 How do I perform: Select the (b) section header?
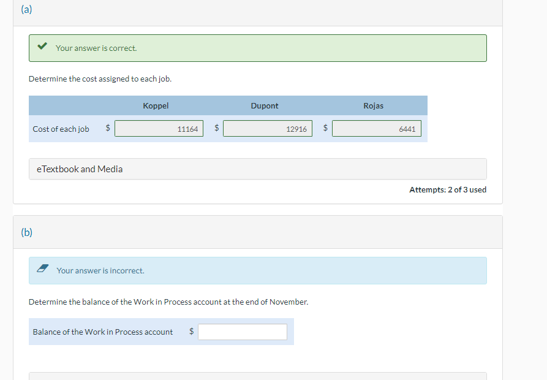click(x=26, y=232)
